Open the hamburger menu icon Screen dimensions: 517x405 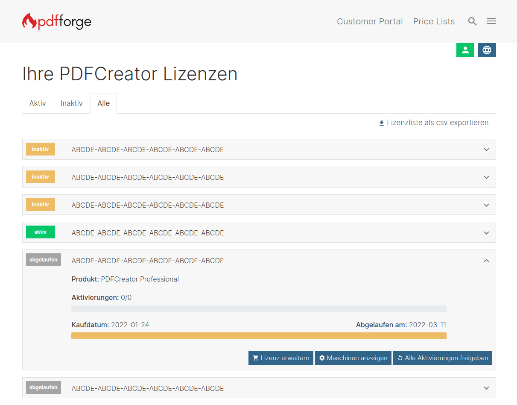pos(491,21)
